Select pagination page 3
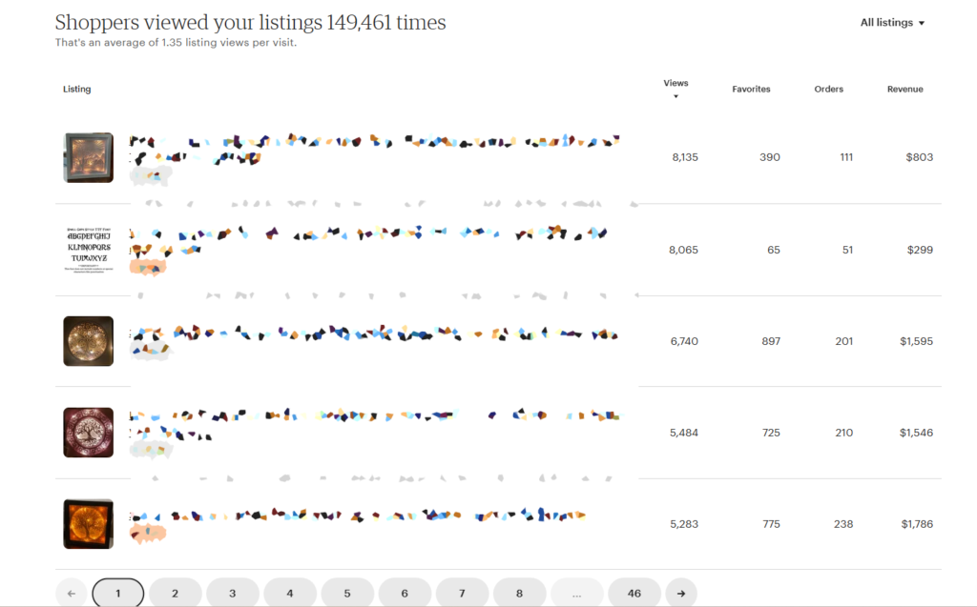977x607 pixels. click(233, 593)
